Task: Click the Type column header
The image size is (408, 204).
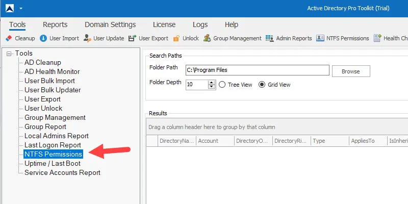Action: point(330,141)
